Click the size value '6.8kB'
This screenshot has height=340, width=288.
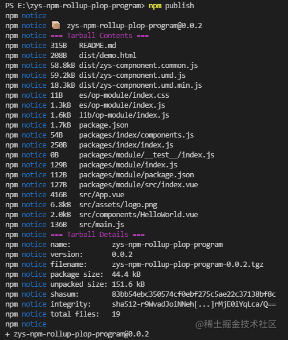pos(61,205)
